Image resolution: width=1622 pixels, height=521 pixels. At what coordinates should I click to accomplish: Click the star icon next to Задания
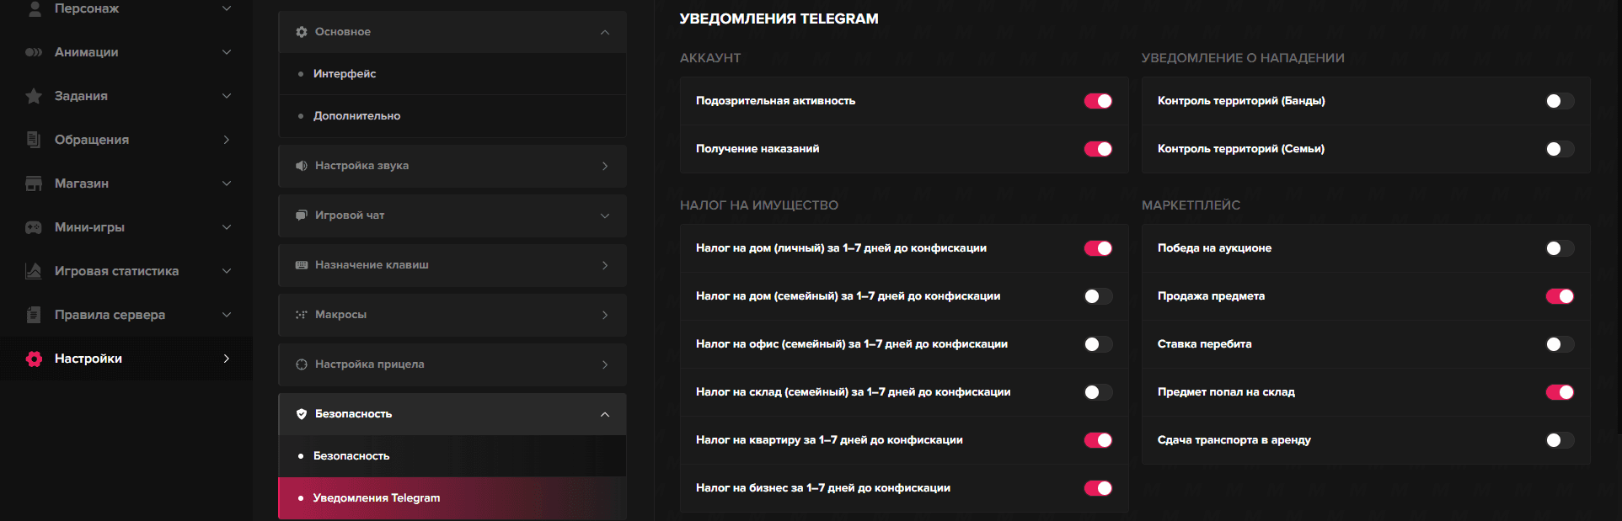click(x=34, y=96)
